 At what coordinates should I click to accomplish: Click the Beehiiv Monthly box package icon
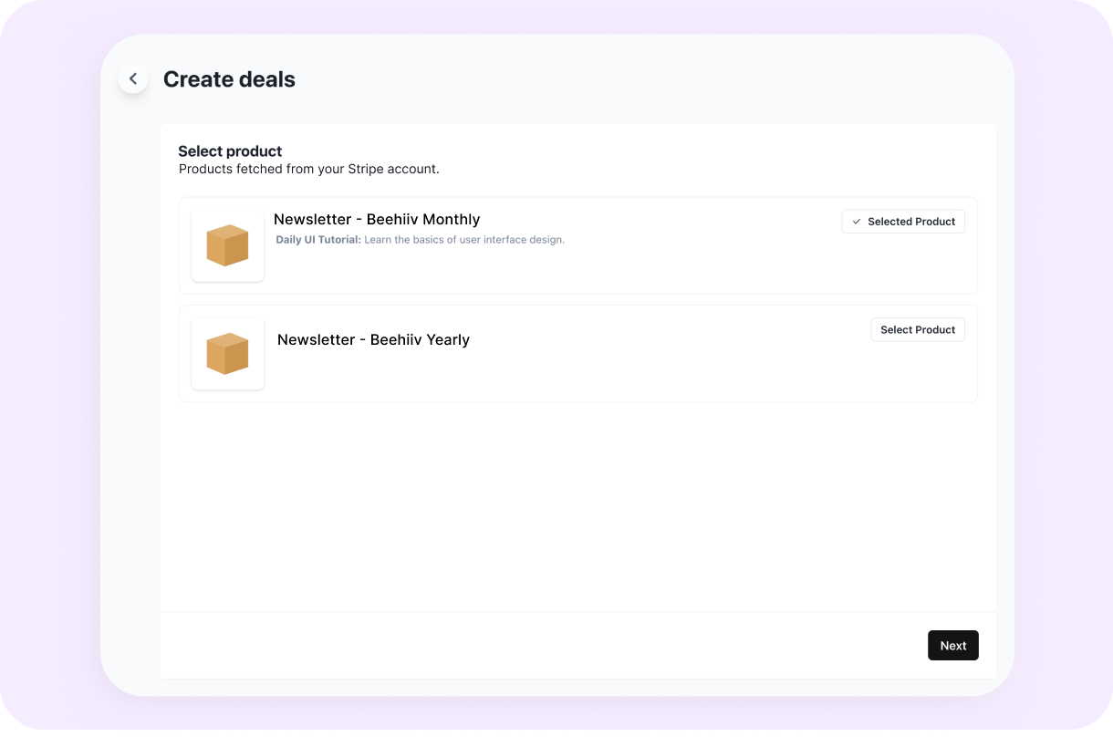pyautogui.click(x=227, y=245)
